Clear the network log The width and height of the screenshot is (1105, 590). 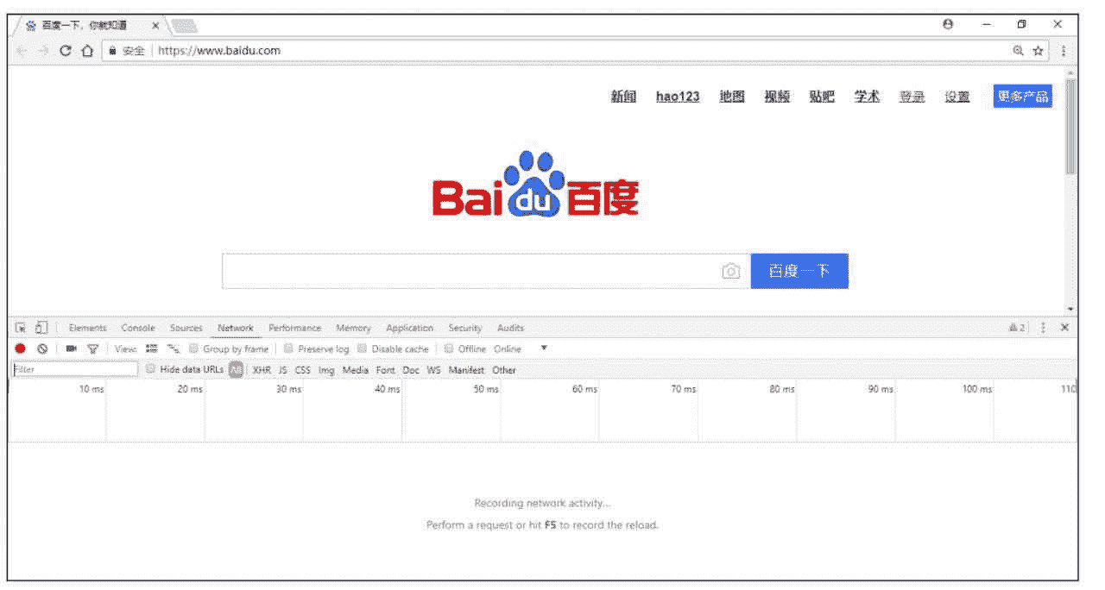41,349
